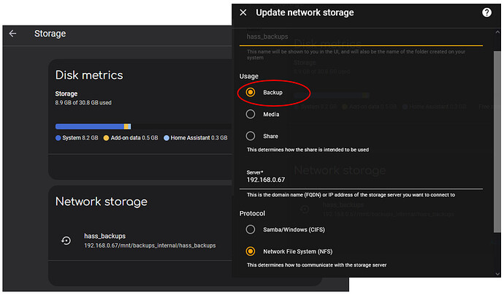Choose the Samba/Windows (CIFS) protocol
The height and width of the screenshot is (295, 504).
pyautogui.click(x=251, y=229)
